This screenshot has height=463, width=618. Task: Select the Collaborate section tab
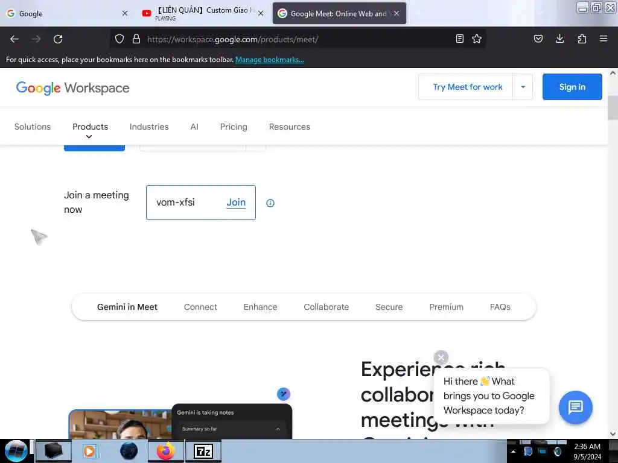click(x=326, y=307)
